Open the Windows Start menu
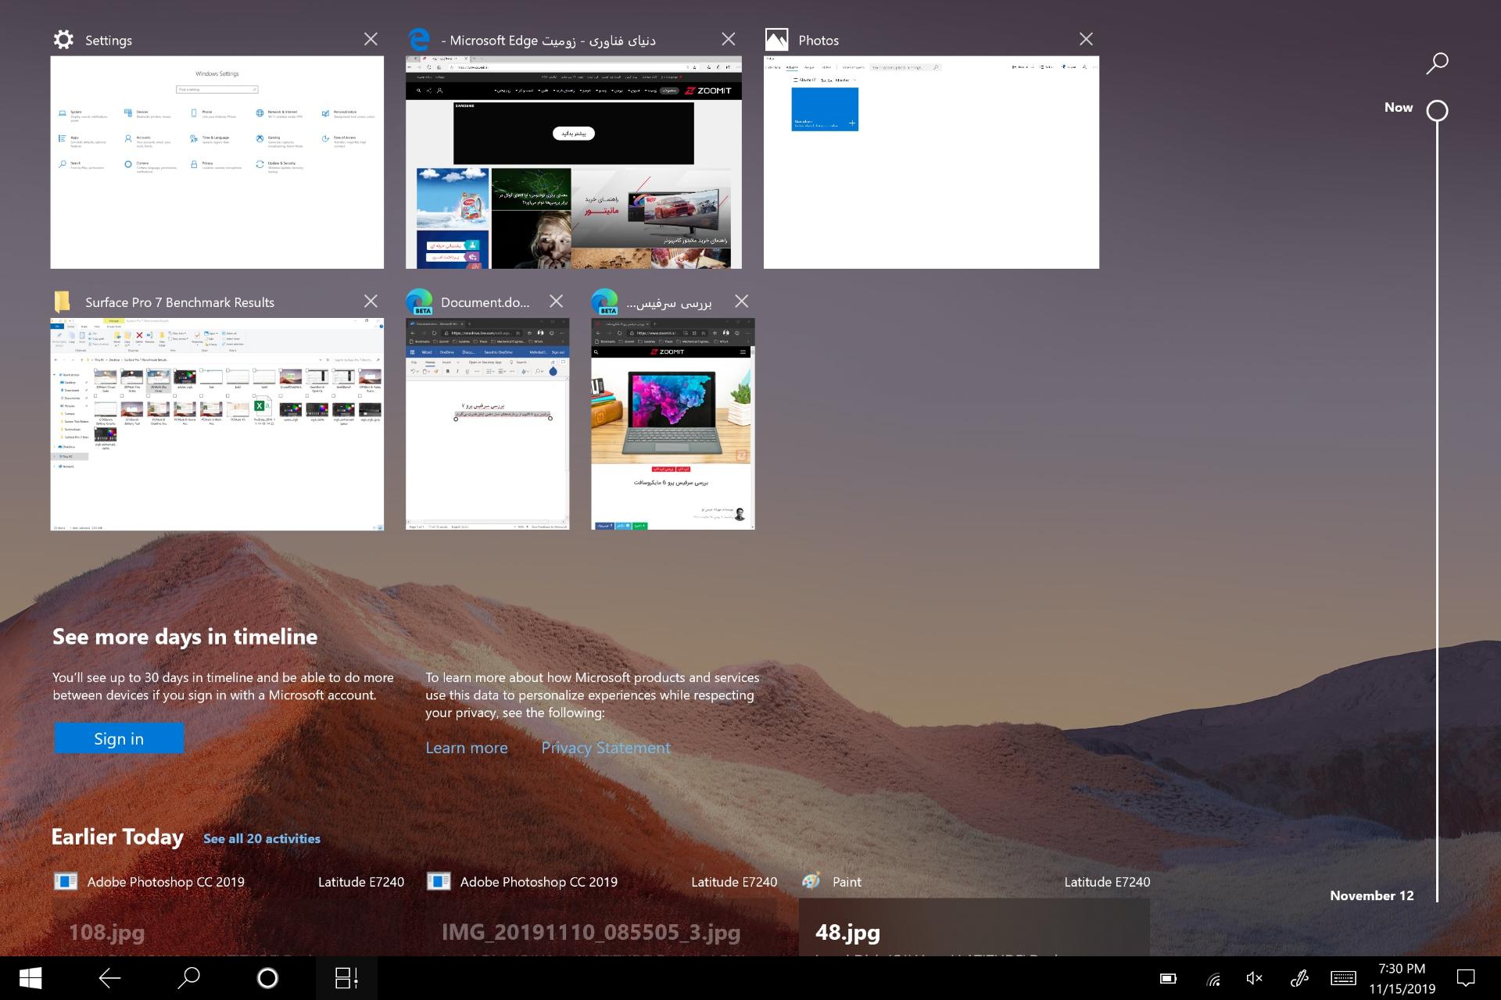The width and height of the screenshot is (1501, 1000). (30, 978)
